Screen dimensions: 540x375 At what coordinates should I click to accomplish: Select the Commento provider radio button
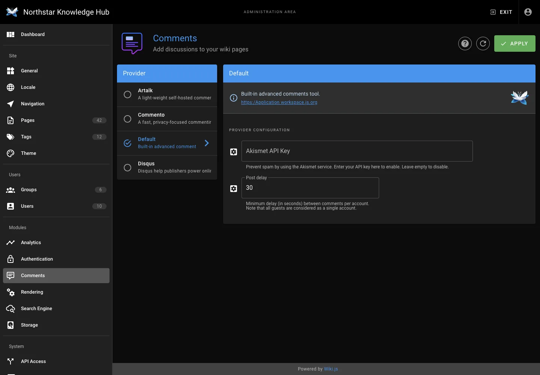pyautogui.click(x=127, y=119)
